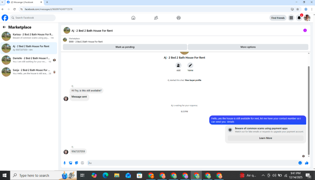
Task: Open a new browser tab
Action: coord(47,2)
